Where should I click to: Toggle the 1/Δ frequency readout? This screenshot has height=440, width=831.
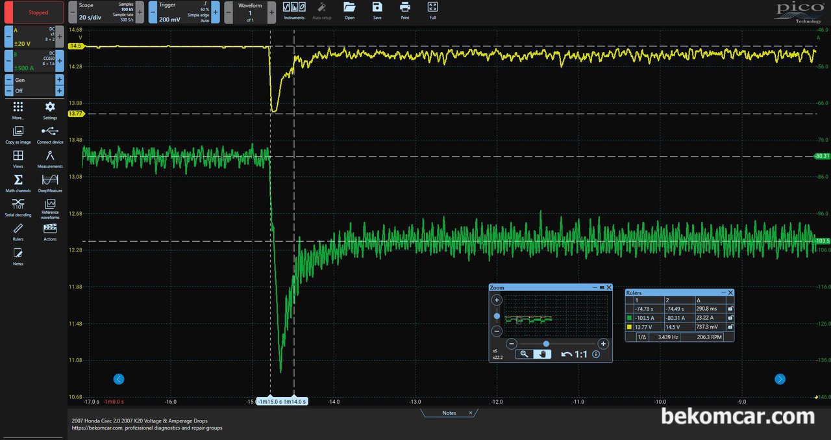click(x=641, y=337)
